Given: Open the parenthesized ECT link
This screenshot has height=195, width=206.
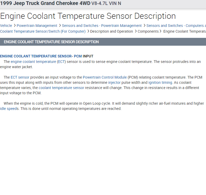Looking at the screenshot, I should point(62,62).
